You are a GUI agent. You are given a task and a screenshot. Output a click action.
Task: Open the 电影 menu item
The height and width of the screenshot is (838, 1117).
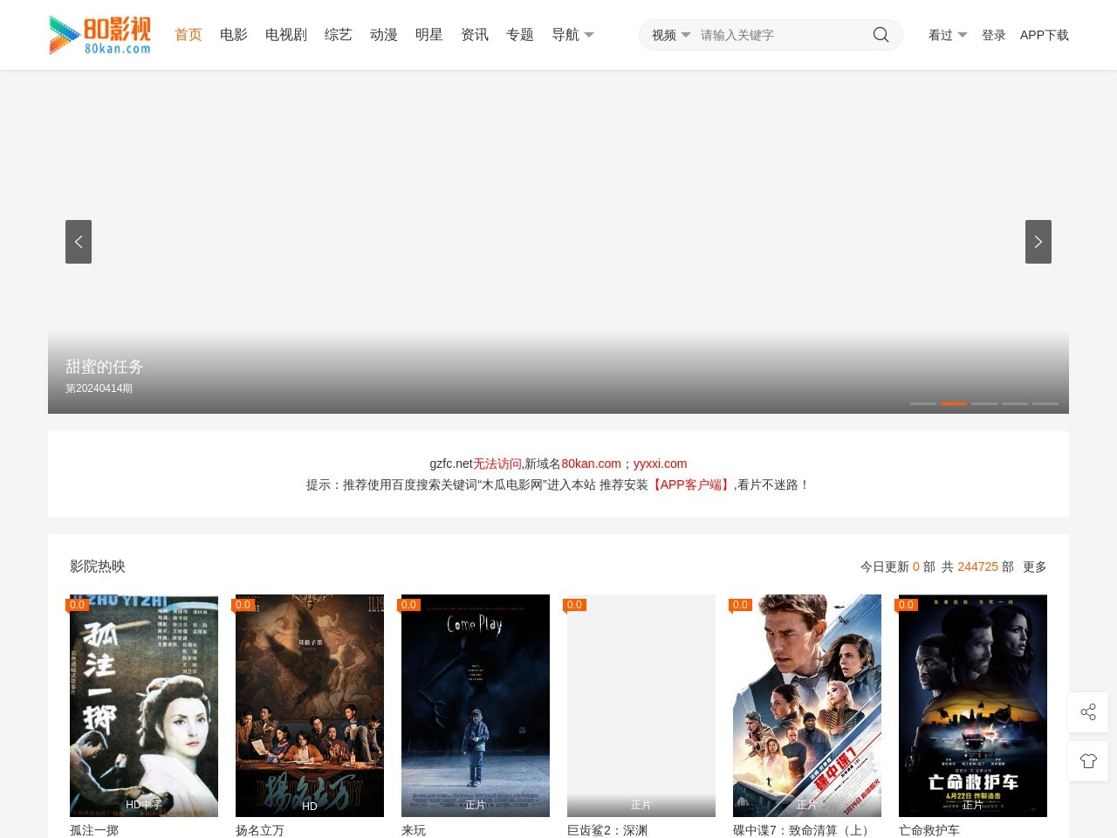point(234,35)
